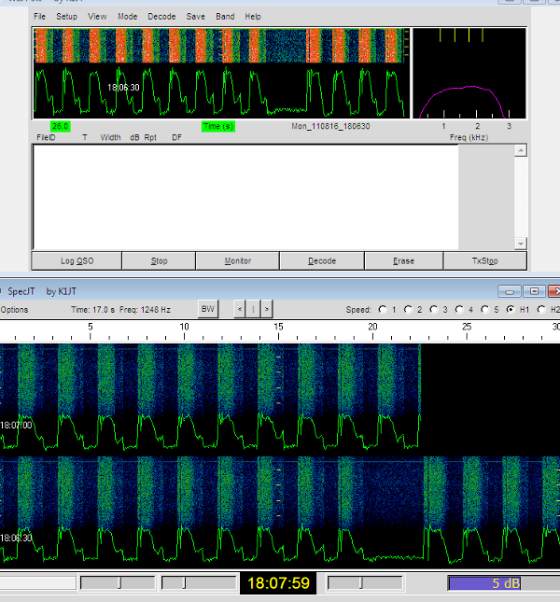The width and height of the screenshot is (560, 602).
Task: Open the Decode menu in menu bar
Action: pyautogui.click(x=161, y=17)
